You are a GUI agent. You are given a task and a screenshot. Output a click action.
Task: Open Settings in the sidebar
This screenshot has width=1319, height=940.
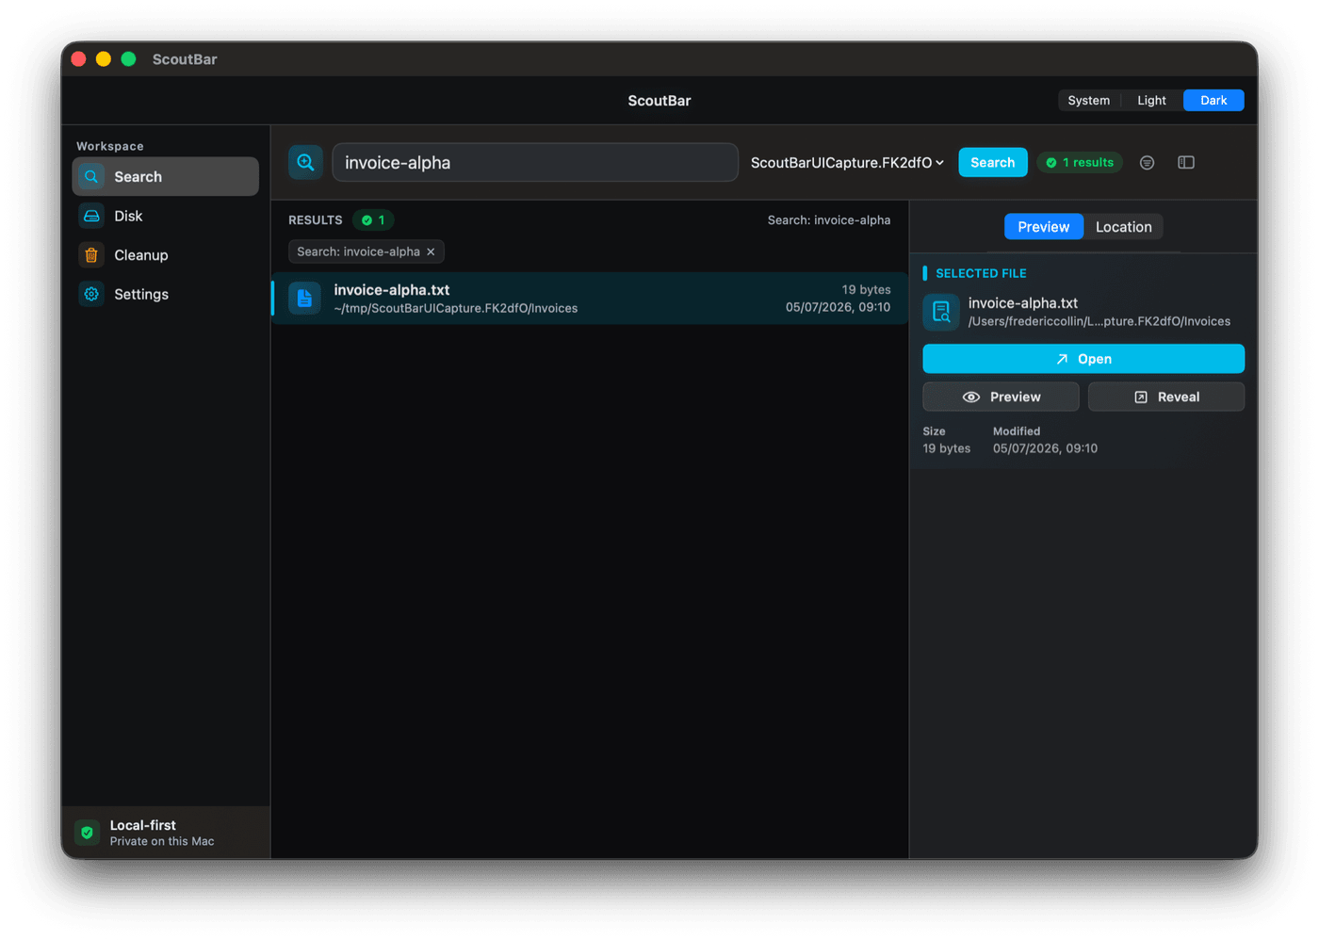tap(166, 294)
